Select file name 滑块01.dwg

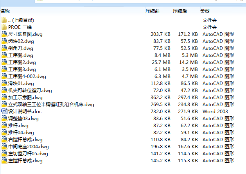coord(21,83)
